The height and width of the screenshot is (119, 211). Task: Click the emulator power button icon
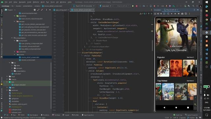[x=155, y=14]
